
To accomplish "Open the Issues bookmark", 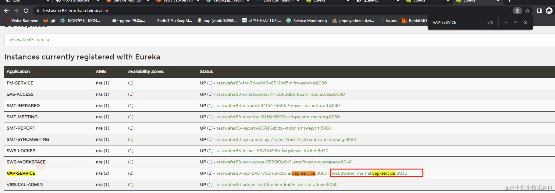I will click(x=388, y=21).
